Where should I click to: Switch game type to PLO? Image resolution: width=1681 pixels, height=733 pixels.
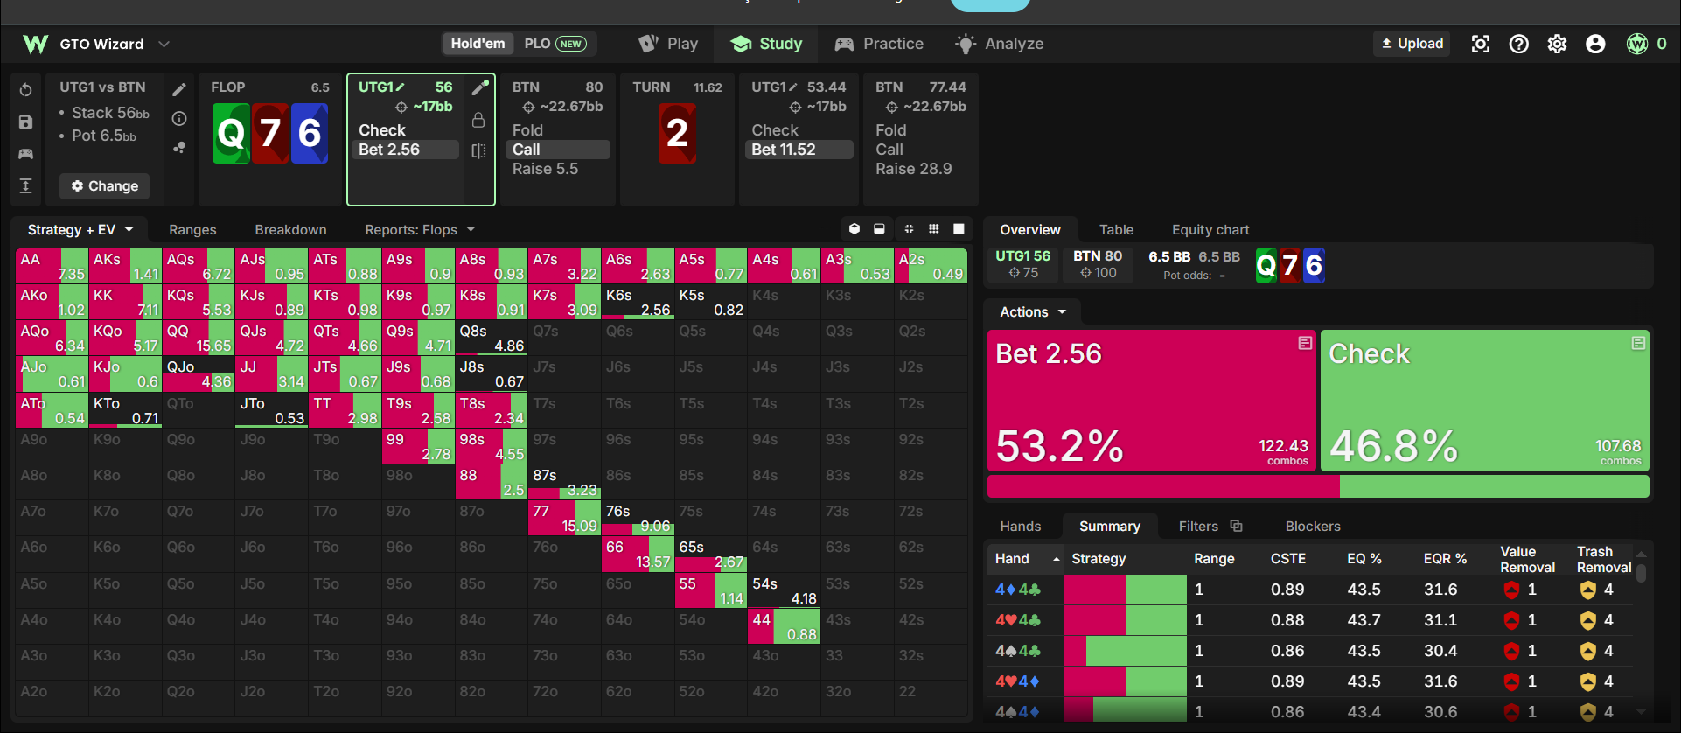(556, 44)
